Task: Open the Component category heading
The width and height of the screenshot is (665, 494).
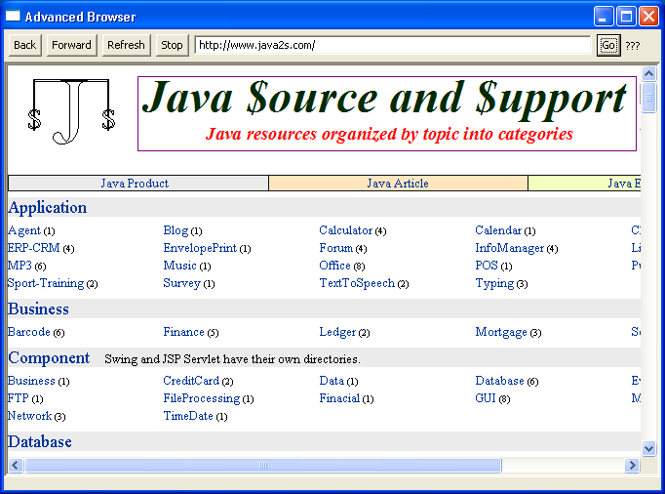Action: pyautogui.click(x=49, y=357)
